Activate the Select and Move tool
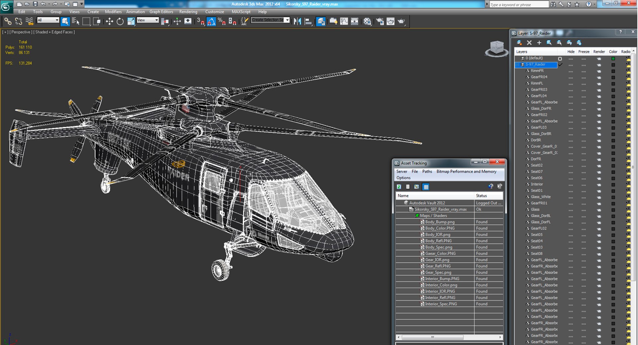 (x=109, y=21)
